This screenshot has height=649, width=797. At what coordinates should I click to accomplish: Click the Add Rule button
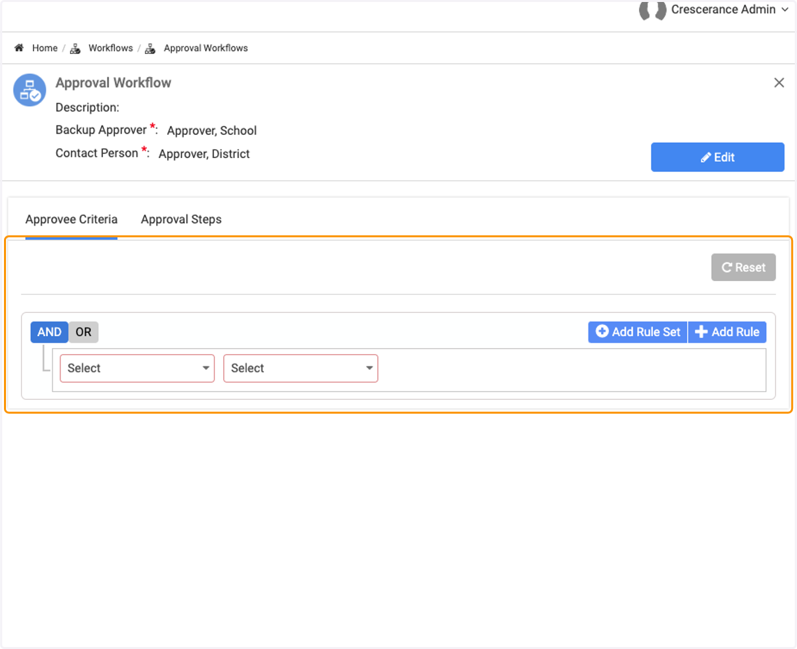pyautogui.click(x=727, y=332)
